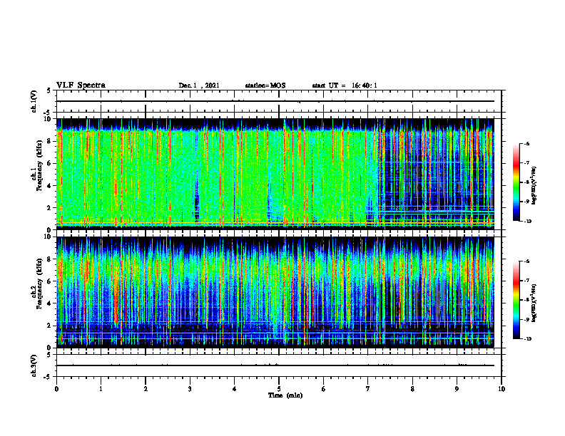Click the "8" label on the Time axis
This screenshot has height=436, width=565.
412,389
